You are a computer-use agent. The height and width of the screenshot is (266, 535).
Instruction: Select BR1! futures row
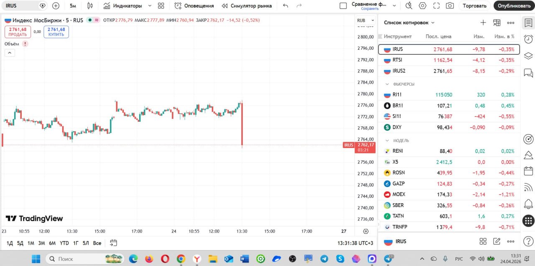(449, 105)
